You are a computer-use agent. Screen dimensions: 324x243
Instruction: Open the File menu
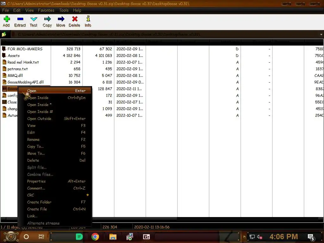5,10
